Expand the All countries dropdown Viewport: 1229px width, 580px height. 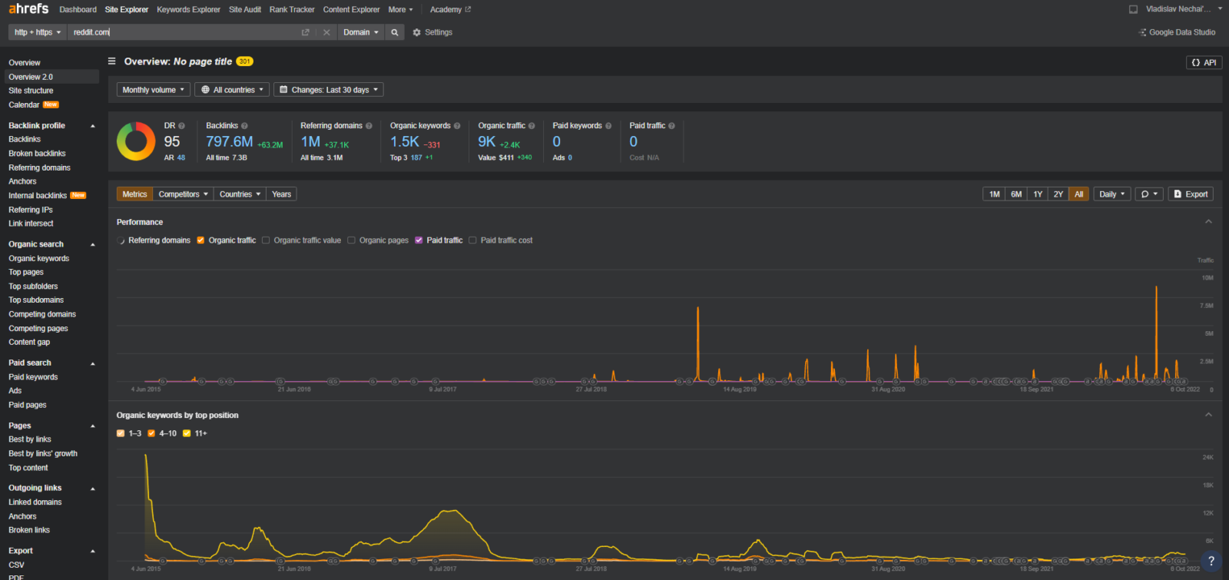(x=232, y=90)
